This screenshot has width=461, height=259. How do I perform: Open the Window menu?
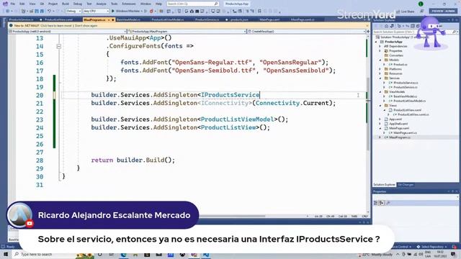pyautogui.click(x=146, y=4)
